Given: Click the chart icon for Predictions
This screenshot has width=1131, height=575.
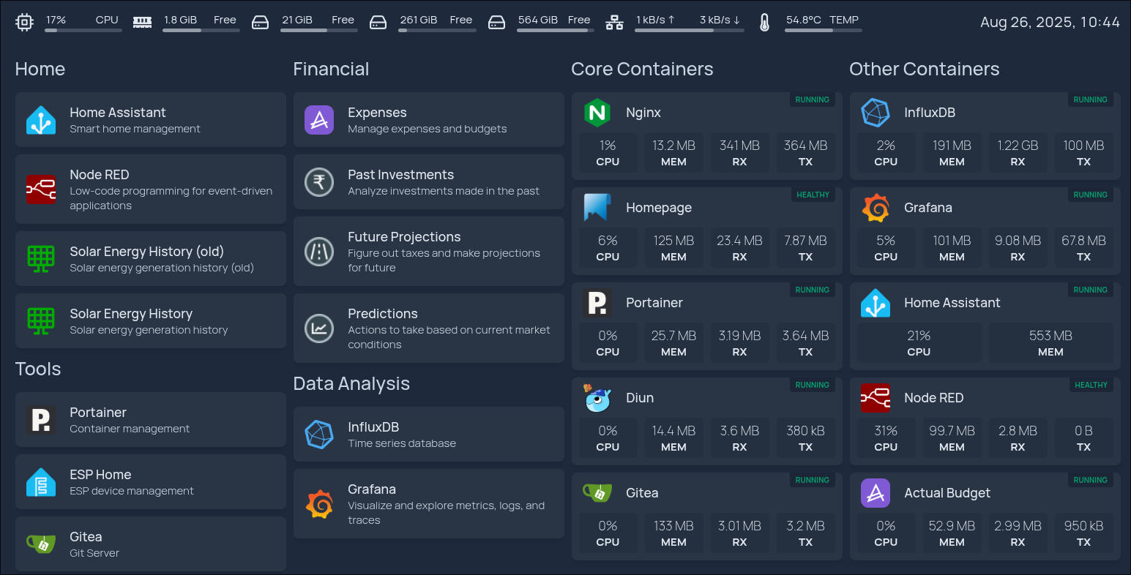Looking at the screenshot, I should [x=319, y=328].
